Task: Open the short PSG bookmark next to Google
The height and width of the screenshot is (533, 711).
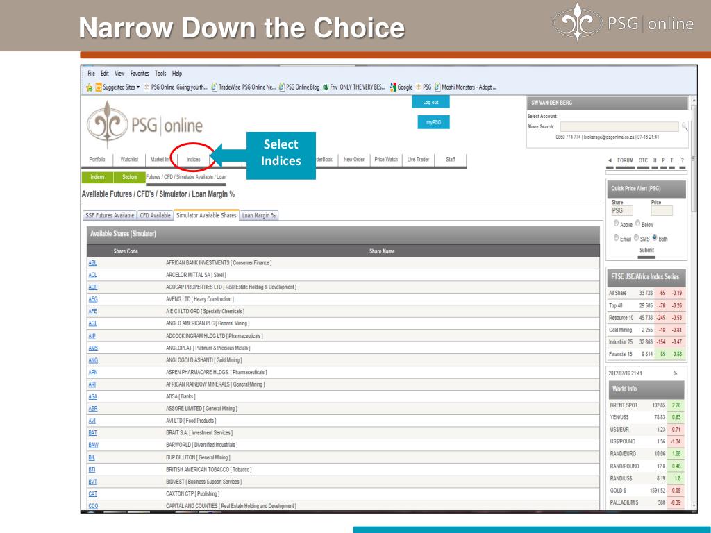Action: [x=424, y=87]
